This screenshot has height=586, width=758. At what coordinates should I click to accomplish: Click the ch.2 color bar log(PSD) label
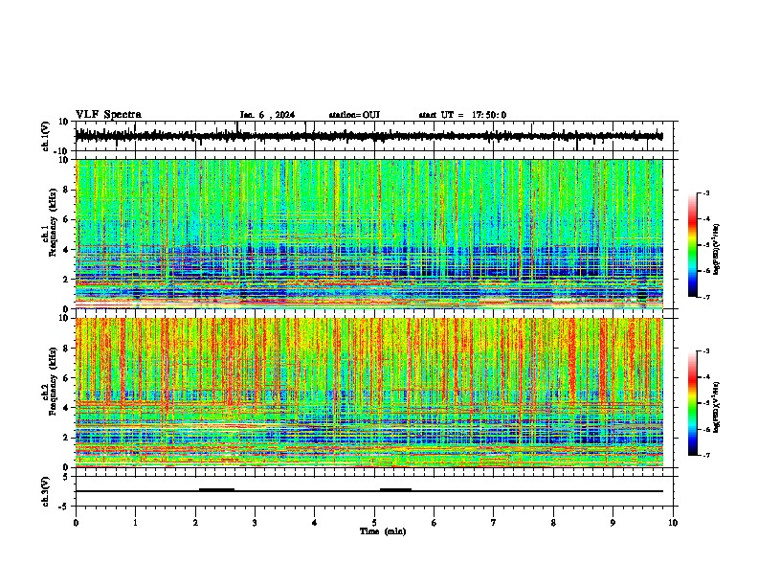pos(717,407)
